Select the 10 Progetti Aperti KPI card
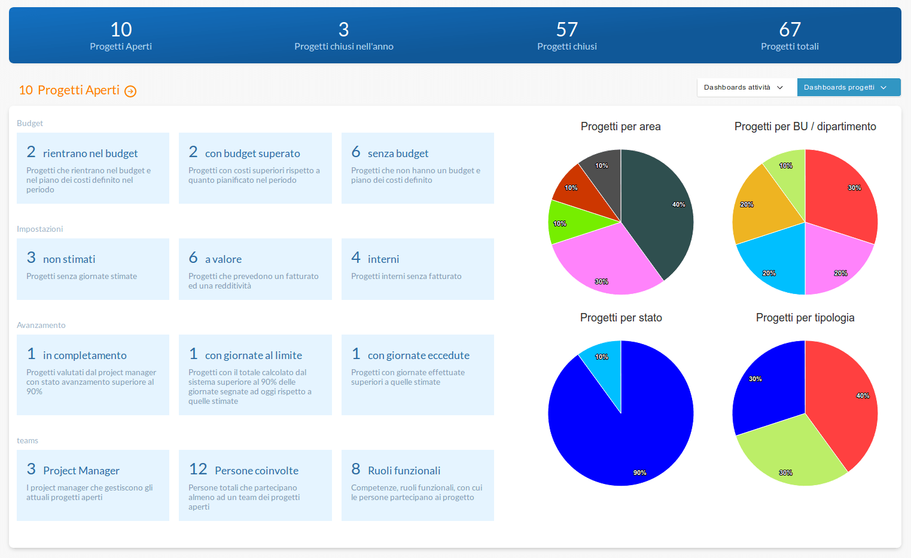 point(121,35)
